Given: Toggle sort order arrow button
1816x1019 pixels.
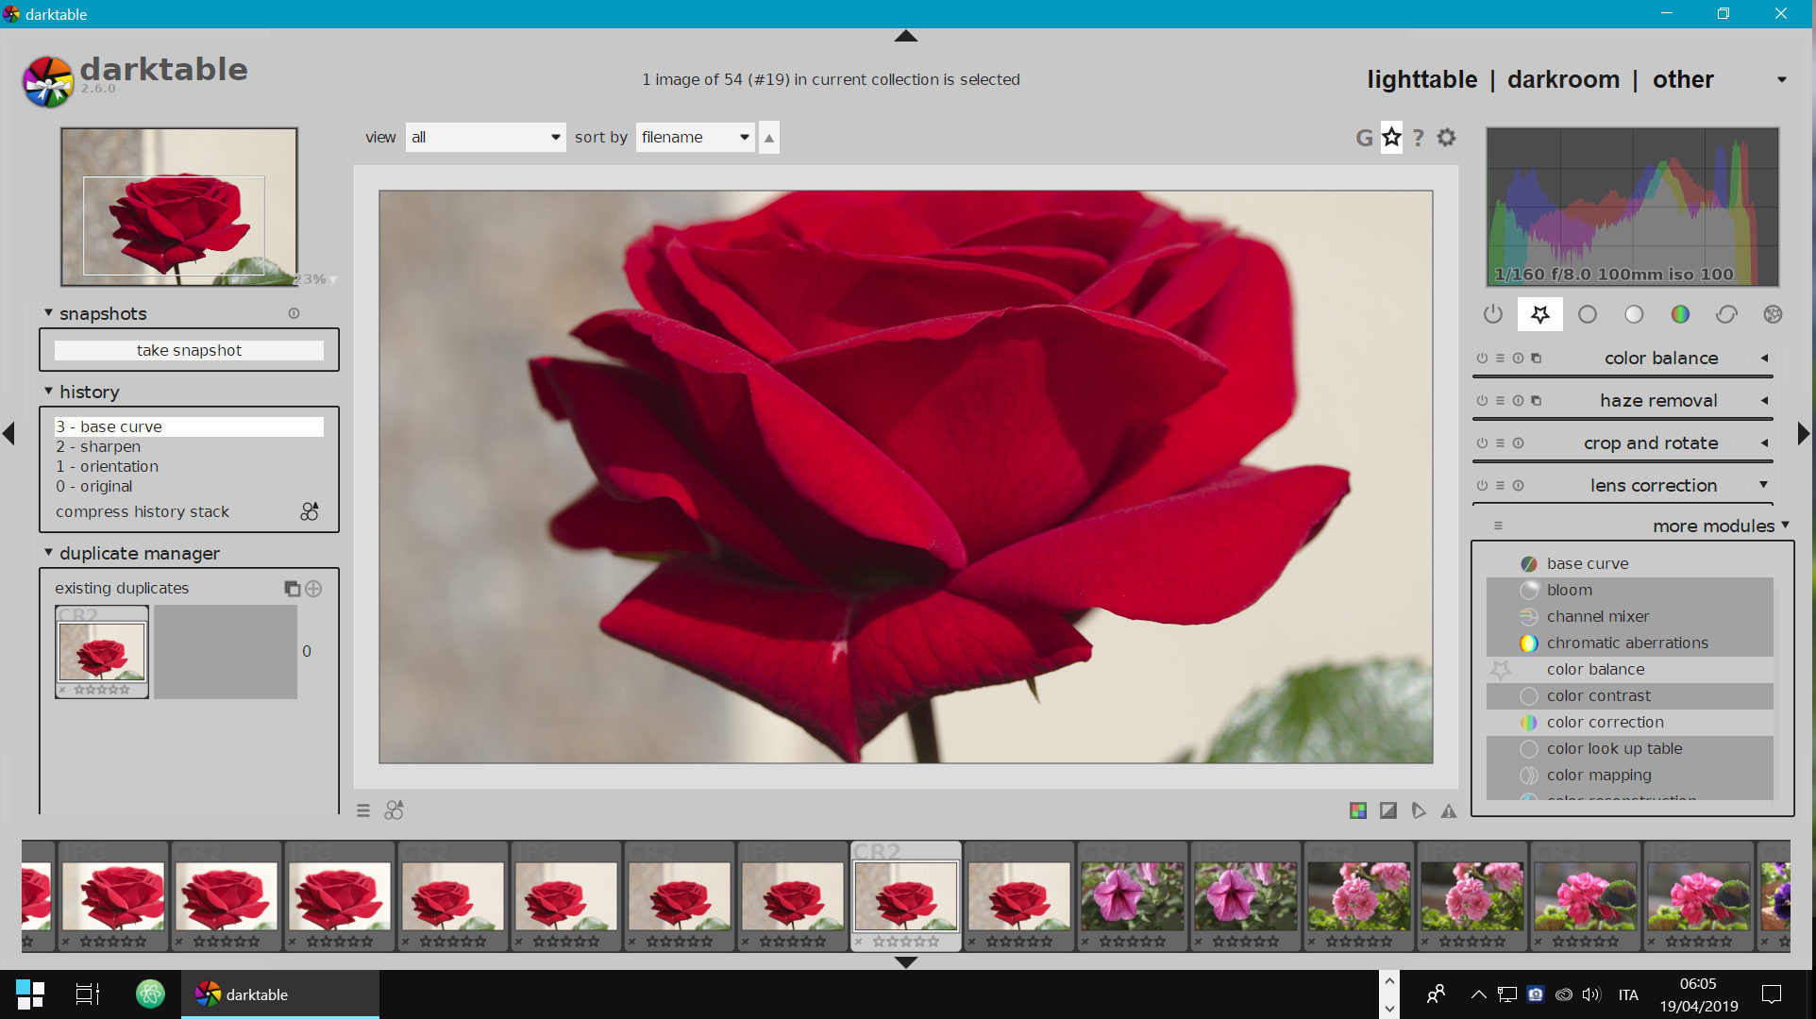Looking at the screenshot, I should pos(769,138).
